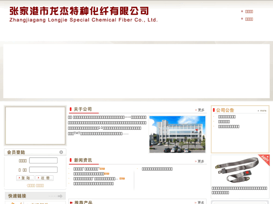Click the 登陆 login button

(x=26, y=178)
